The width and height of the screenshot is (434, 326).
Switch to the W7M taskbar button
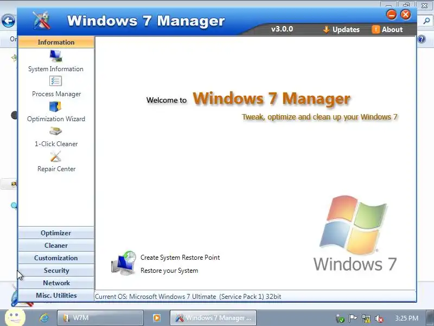[x=100, y=318]
